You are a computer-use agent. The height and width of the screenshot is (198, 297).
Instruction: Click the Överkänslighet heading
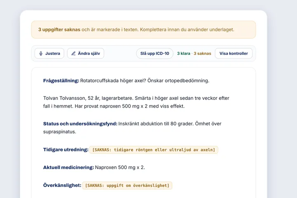tap(62, 185)
